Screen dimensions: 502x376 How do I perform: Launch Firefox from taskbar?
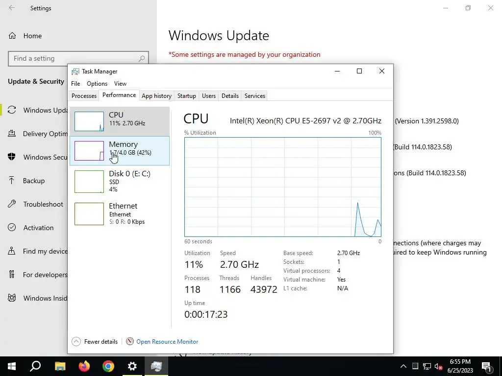(x=84, y=366)
